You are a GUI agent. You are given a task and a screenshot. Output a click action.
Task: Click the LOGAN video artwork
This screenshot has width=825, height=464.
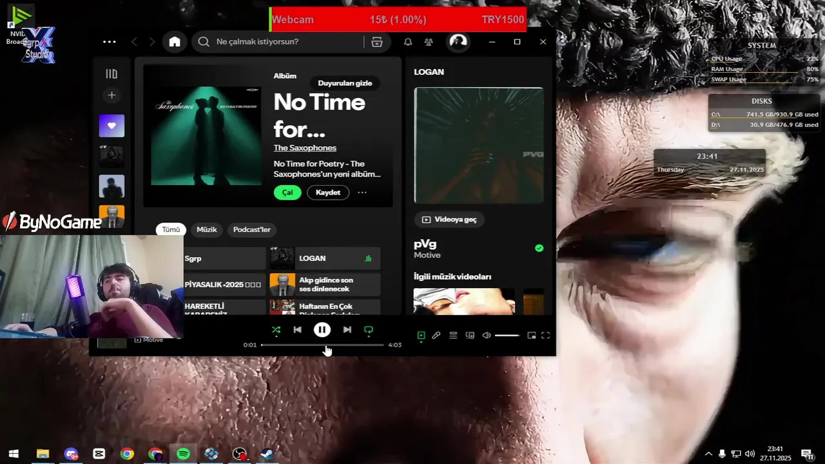point(479,146)
